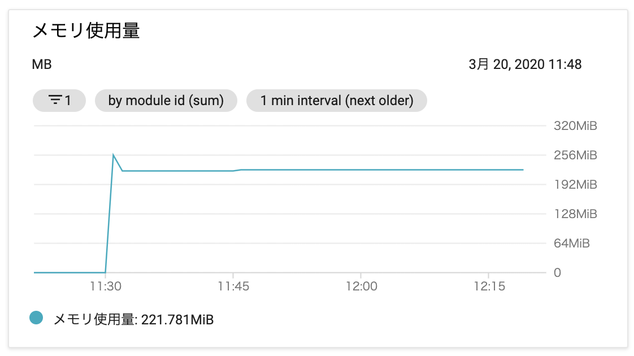Viewport: 634px width, 356px height.
Task: Click the right end of the memory line
Action: coord(523,170)
